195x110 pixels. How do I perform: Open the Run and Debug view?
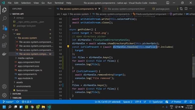pyautogui.click(x=4, y=36)
